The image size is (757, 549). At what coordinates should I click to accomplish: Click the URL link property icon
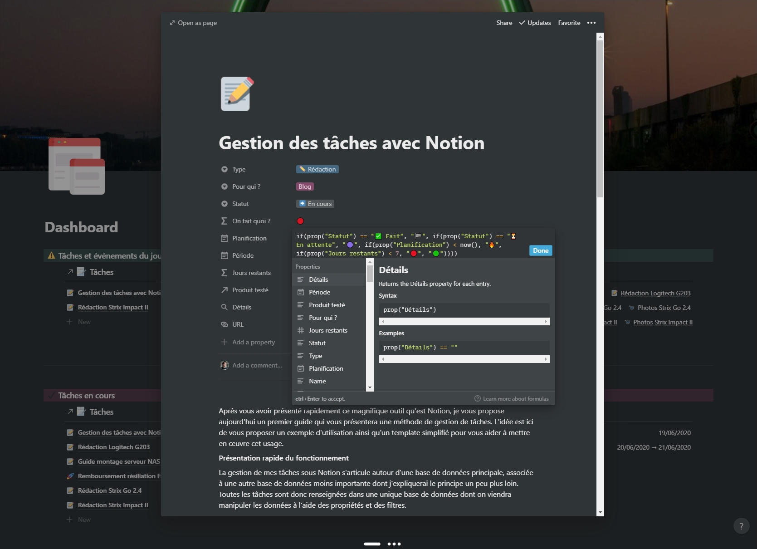[x=224, y=324]
